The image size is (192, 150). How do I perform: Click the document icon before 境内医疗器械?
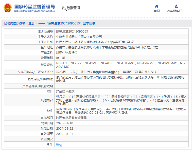pos(5,23)
